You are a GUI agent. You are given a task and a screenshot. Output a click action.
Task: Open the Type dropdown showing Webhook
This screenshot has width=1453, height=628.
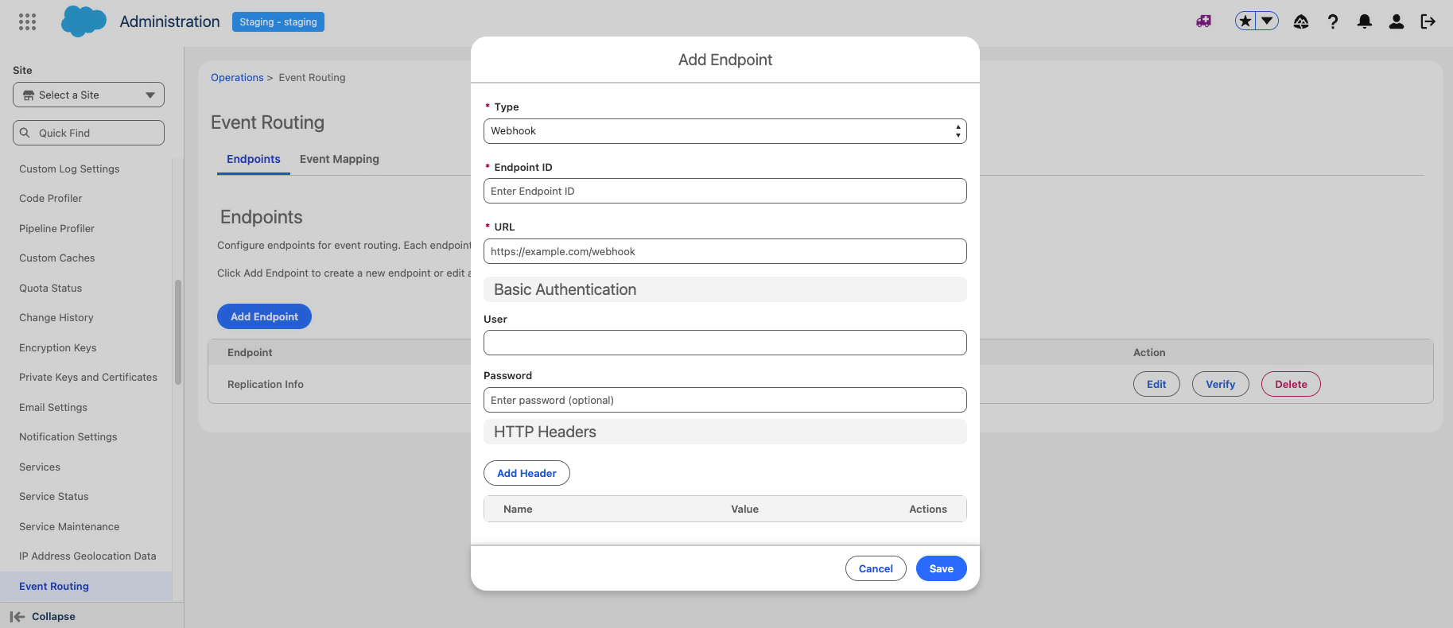[x=725, y=131]
